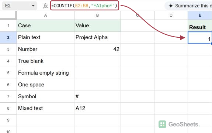
Task: Select row 5 header
Action: pos(8,73)
